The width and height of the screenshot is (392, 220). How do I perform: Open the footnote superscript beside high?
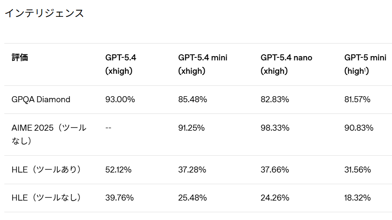366,70
